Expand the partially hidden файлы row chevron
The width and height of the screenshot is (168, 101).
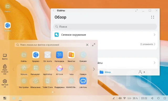[x=155, y=63]
